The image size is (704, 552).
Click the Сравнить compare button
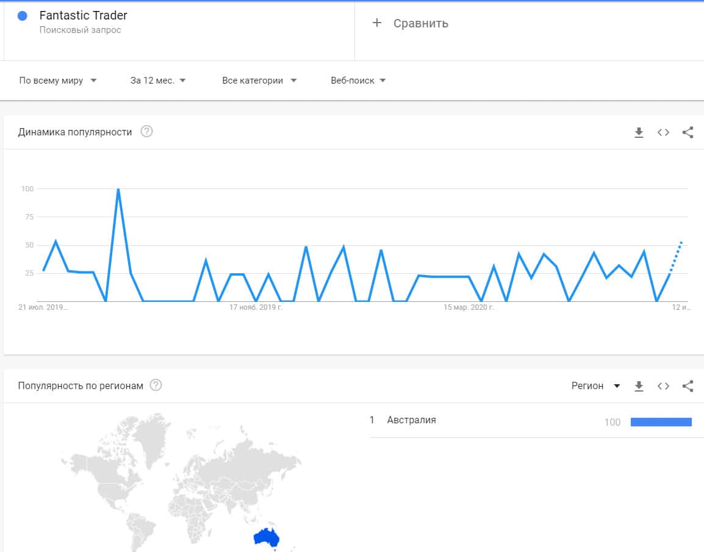pyautogui.click(x=420, y=24)
